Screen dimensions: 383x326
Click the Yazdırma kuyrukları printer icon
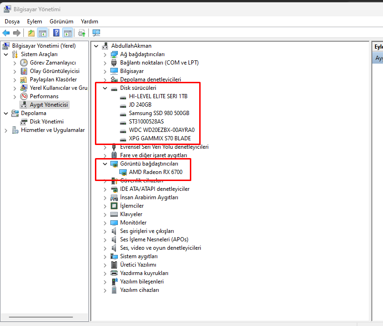point(114,273)
